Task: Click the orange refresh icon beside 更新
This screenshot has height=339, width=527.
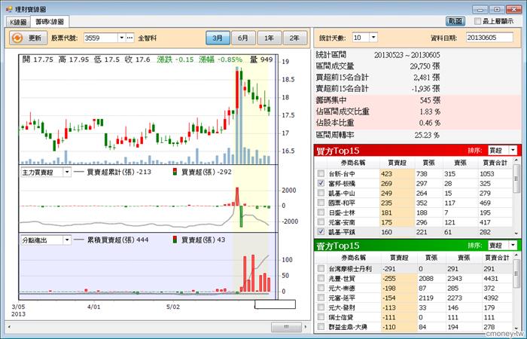Action: 17,38
